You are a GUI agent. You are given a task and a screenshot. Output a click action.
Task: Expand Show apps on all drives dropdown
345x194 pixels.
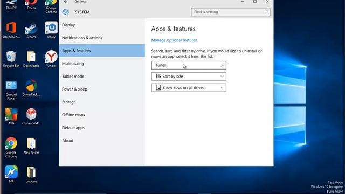point(189,87)
